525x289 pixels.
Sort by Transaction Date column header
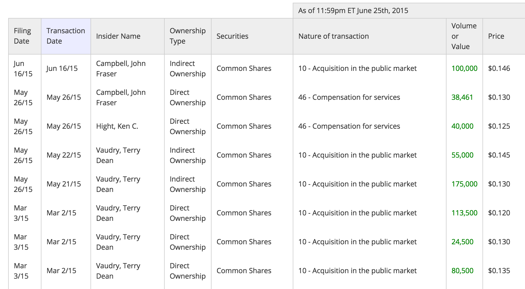tap(66, 36)
